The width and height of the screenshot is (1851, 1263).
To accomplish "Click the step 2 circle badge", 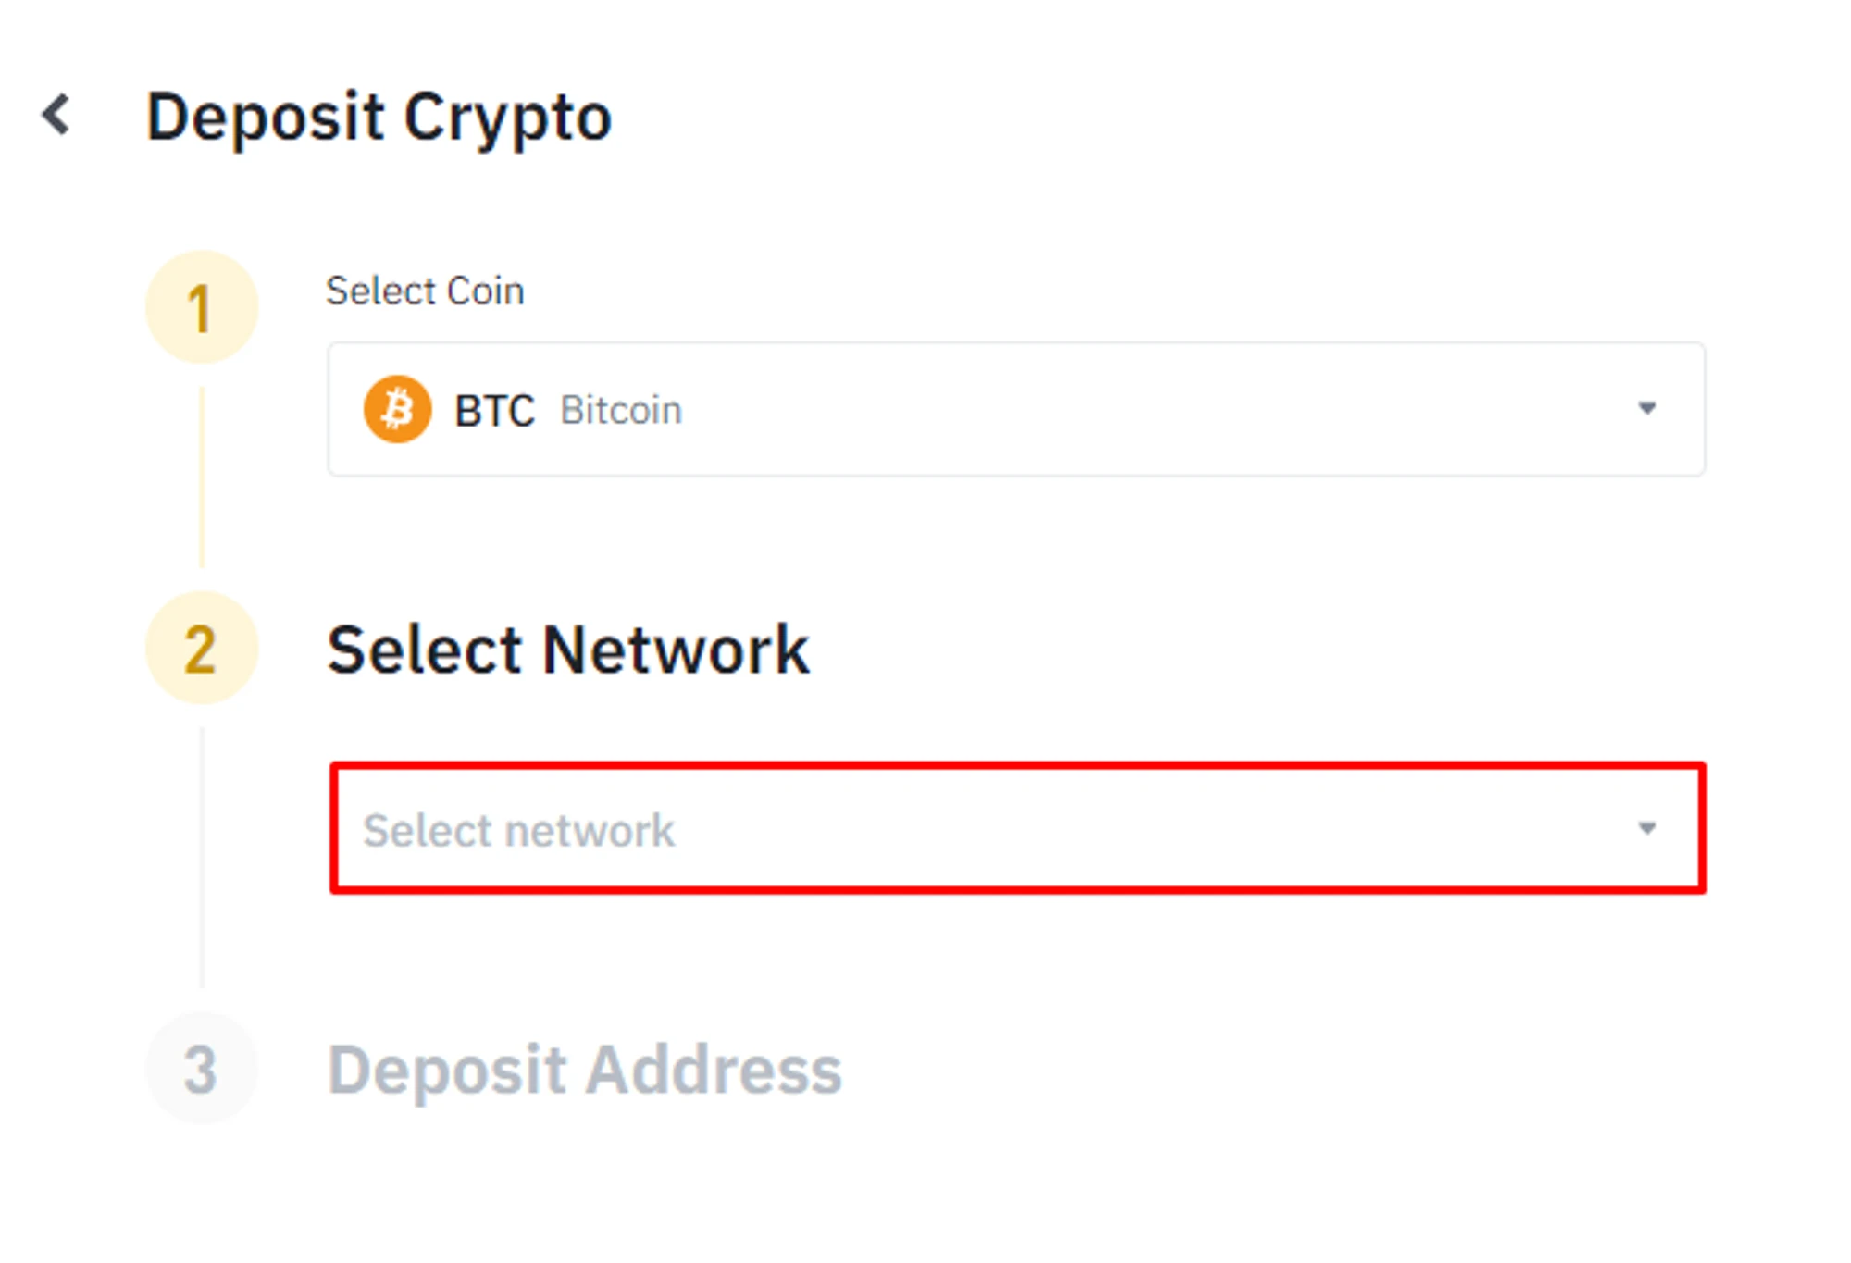I will click(x=201, y=648).
